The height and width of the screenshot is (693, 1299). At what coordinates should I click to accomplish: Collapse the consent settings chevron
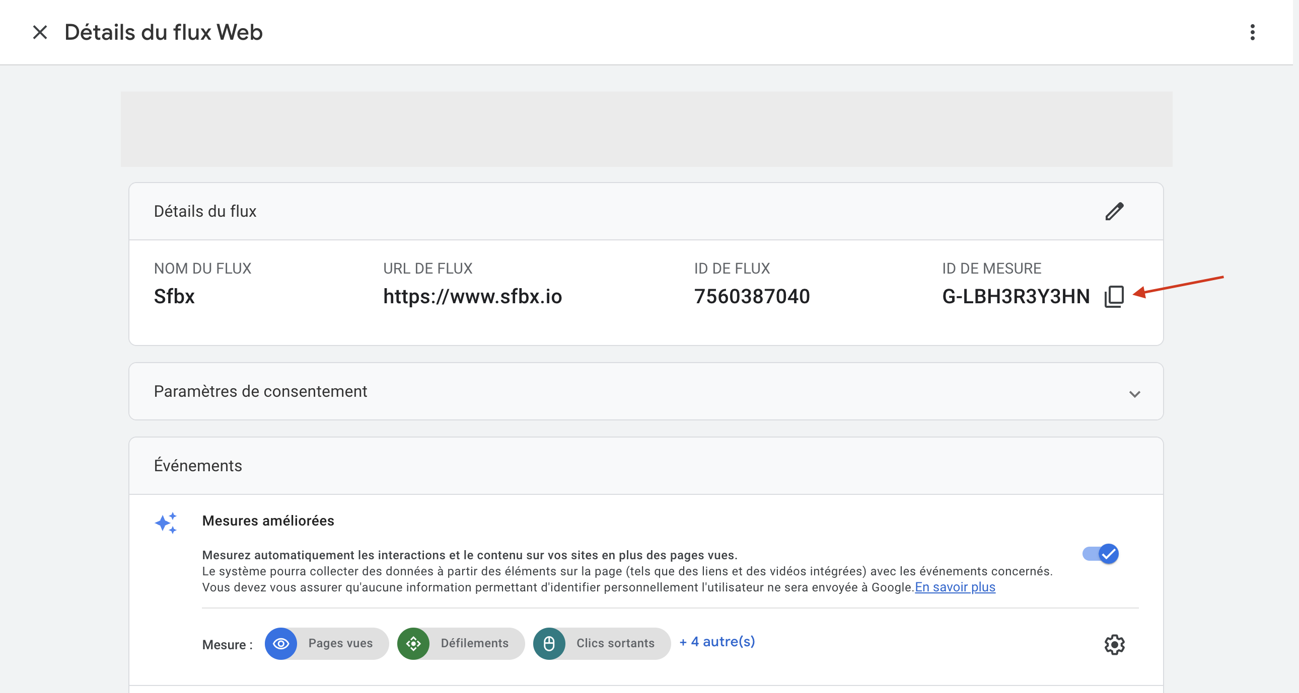(x=1135, y=394)
